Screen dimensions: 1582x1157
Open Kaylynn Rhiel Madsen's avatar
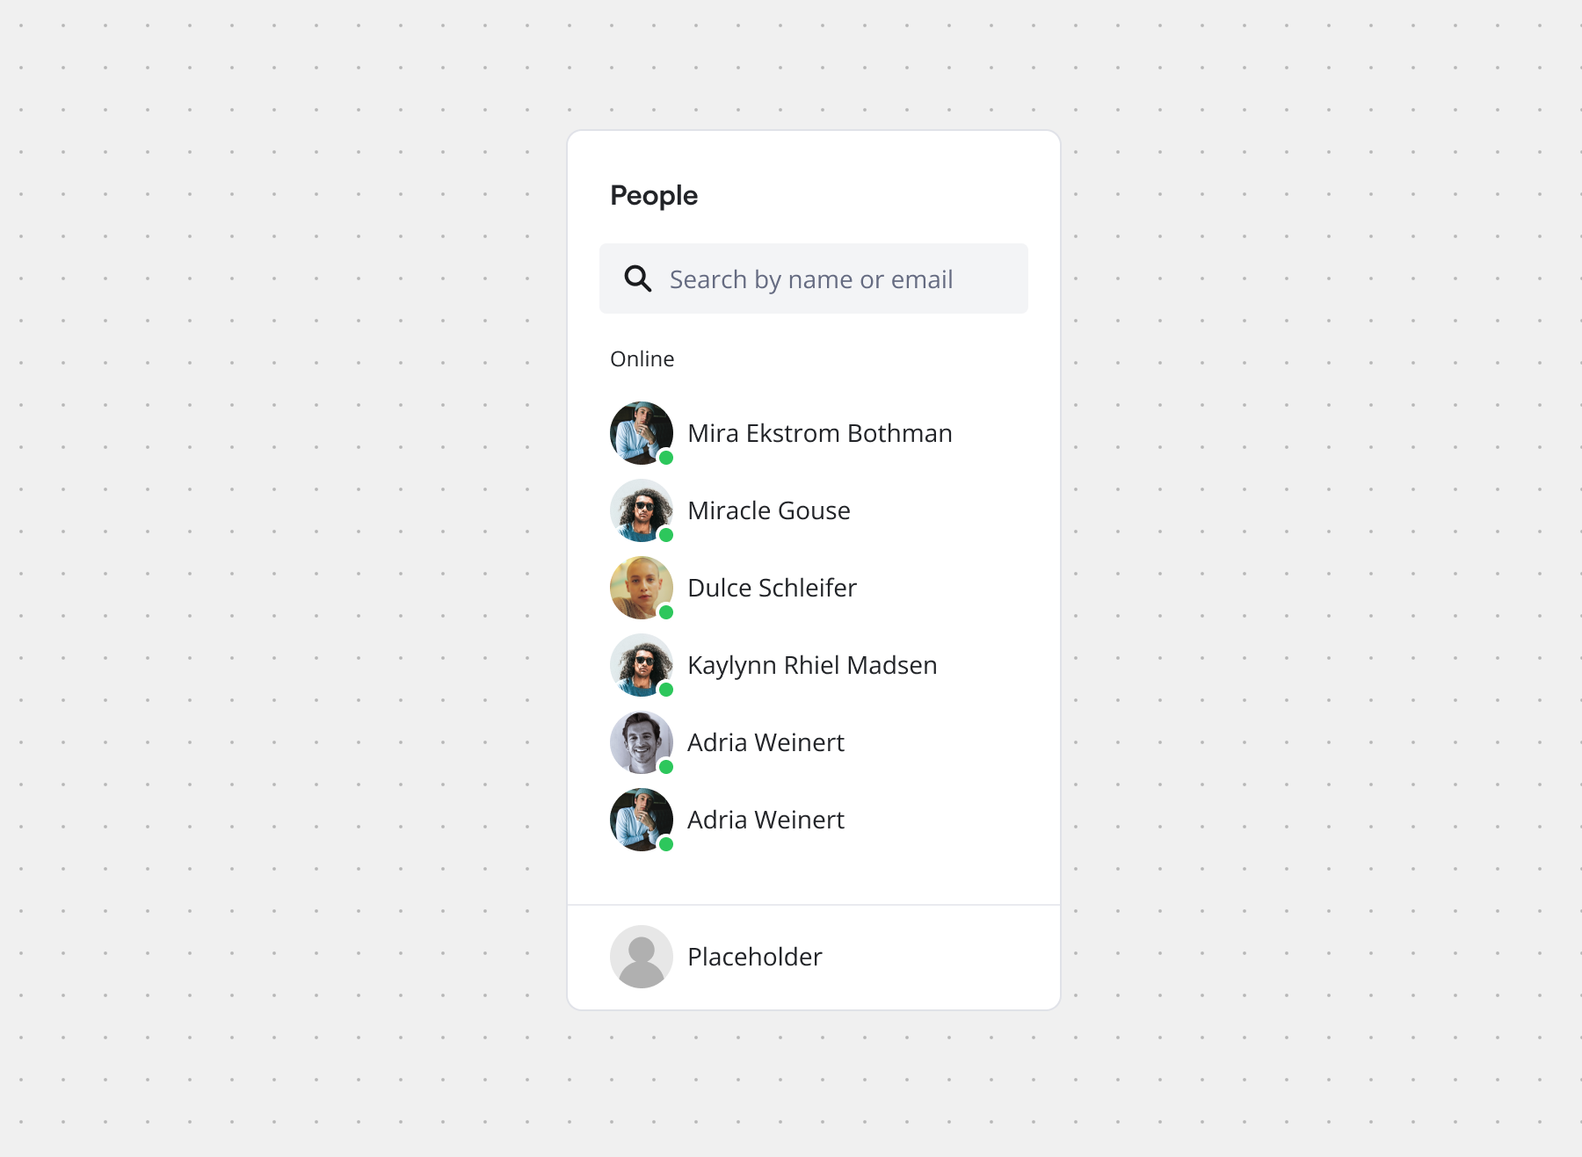[641, 664]
